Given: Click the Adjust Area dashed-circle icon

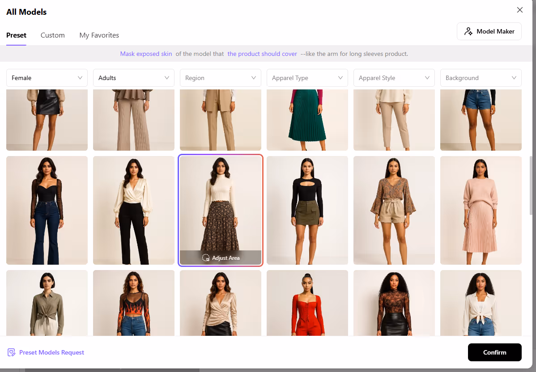Looking at the screenshot, I should coord(206,258).
